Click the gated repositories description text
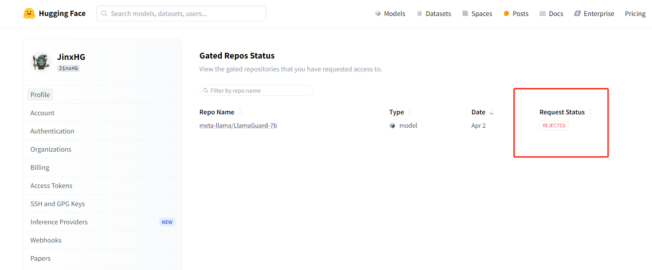Image resolution: width=652 pixels, height=270 pixels. pyautogui.click(x=291, y=69)
